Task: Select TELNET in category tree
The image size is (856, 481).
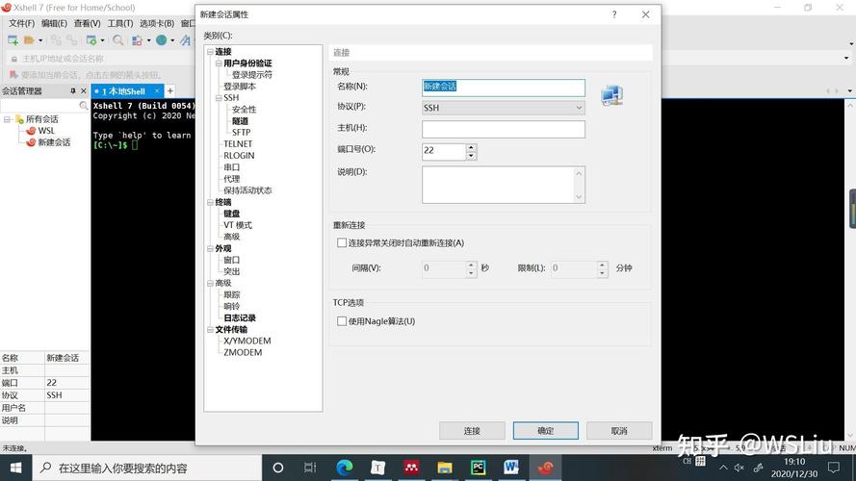Action: [x=238, y=144]
